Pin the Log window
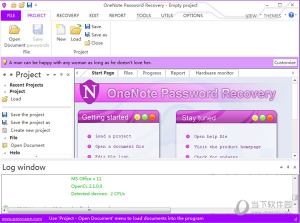Screen dimensions: 300x223 [x=288, y=167]
